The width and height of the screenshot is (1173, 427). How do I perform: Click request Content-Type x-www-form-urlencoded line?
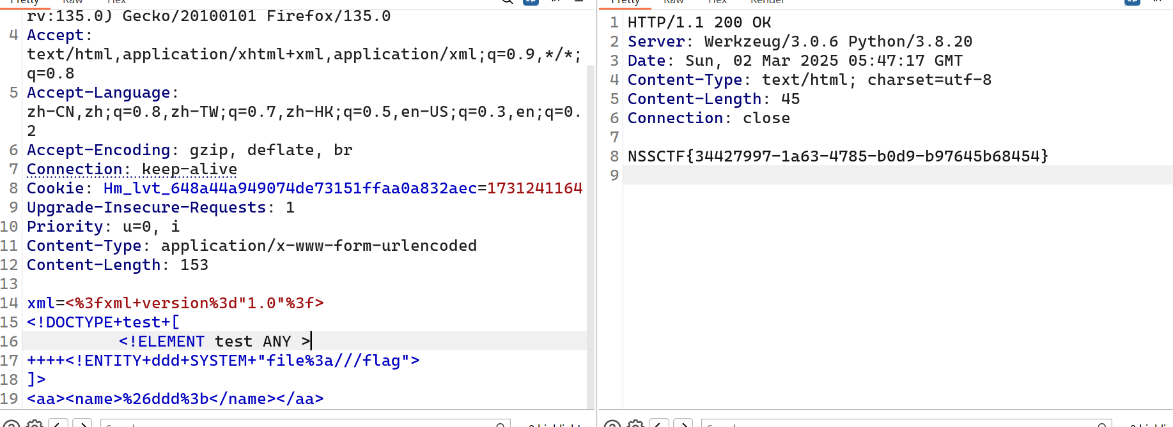click(252, 246)
